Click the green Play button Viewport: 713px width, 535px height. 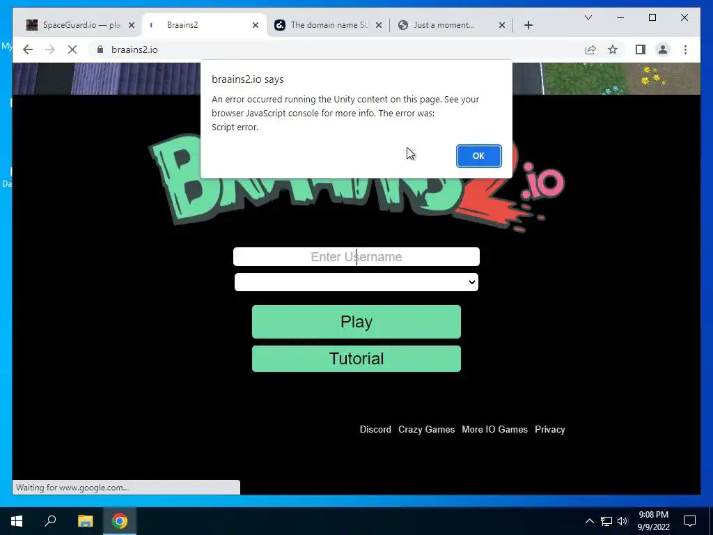(x=356, y=322)
